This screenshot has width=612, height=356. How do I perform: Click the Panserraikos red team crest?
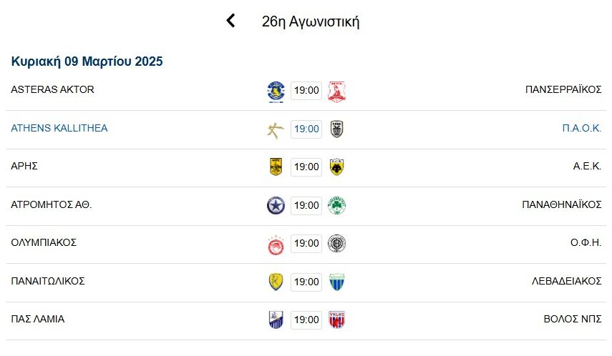coord(336,91)
